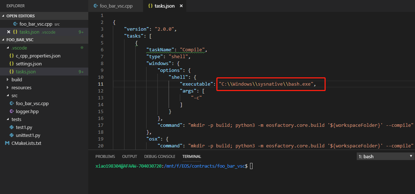Click the "osx" key on line 19
The height and width of the screenshot is (194, 415).
coord(154,139)
